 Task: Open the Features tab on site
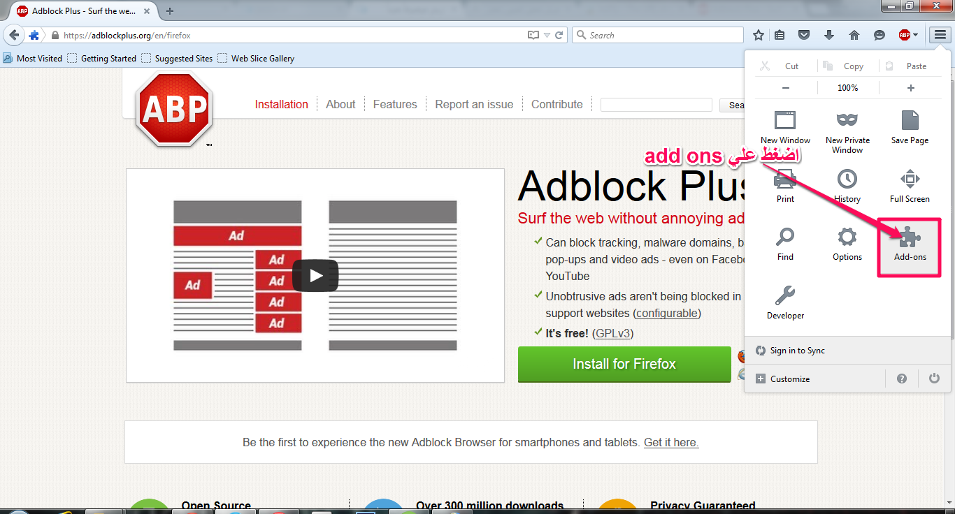point(394,104)
